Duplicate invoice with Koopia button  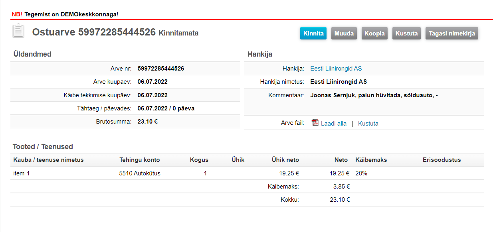tap(375, 33)
